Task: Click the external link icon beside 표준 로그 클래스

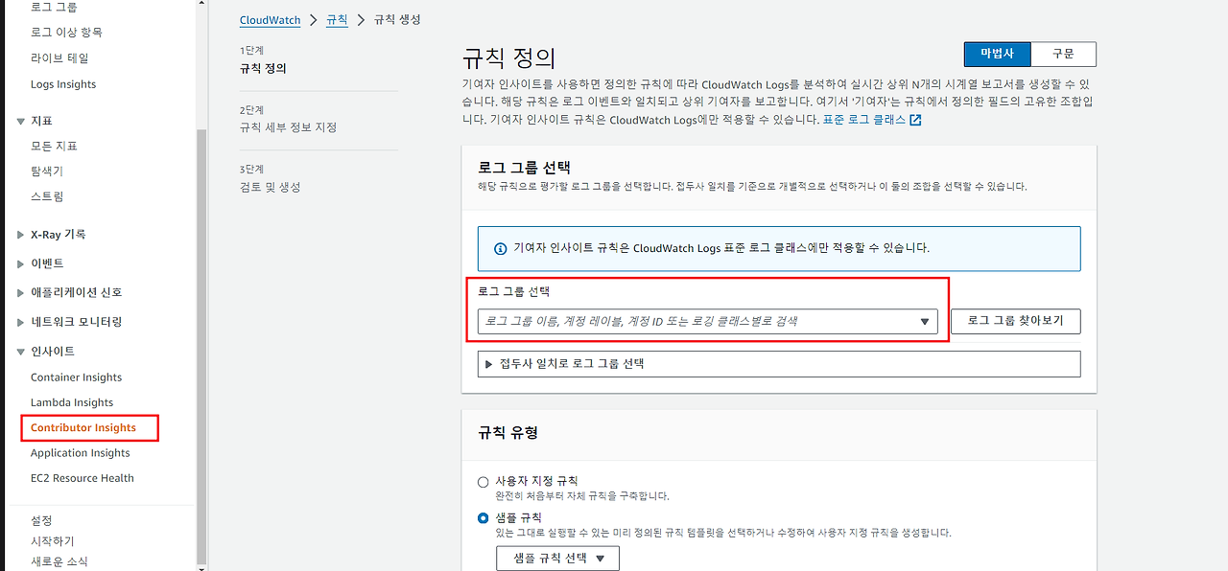Action: pos(915,120)
